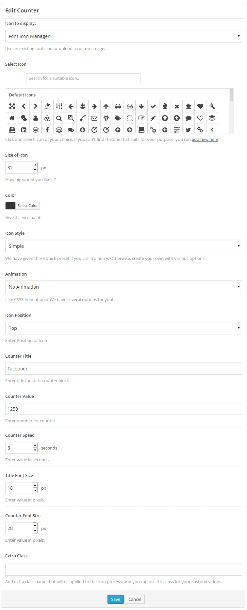Choose the checkmark icon
This screenshot has width=247, height=610.
pyautogui.click(x=153, y=106)
